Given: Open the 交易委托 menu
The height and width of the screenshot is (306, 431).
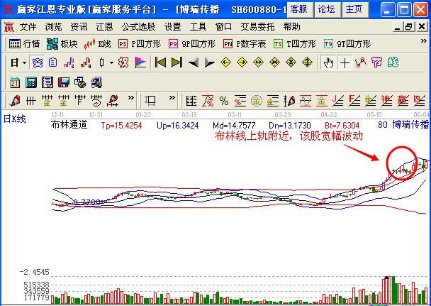Looking at the screenshot, I should point(259,27).
